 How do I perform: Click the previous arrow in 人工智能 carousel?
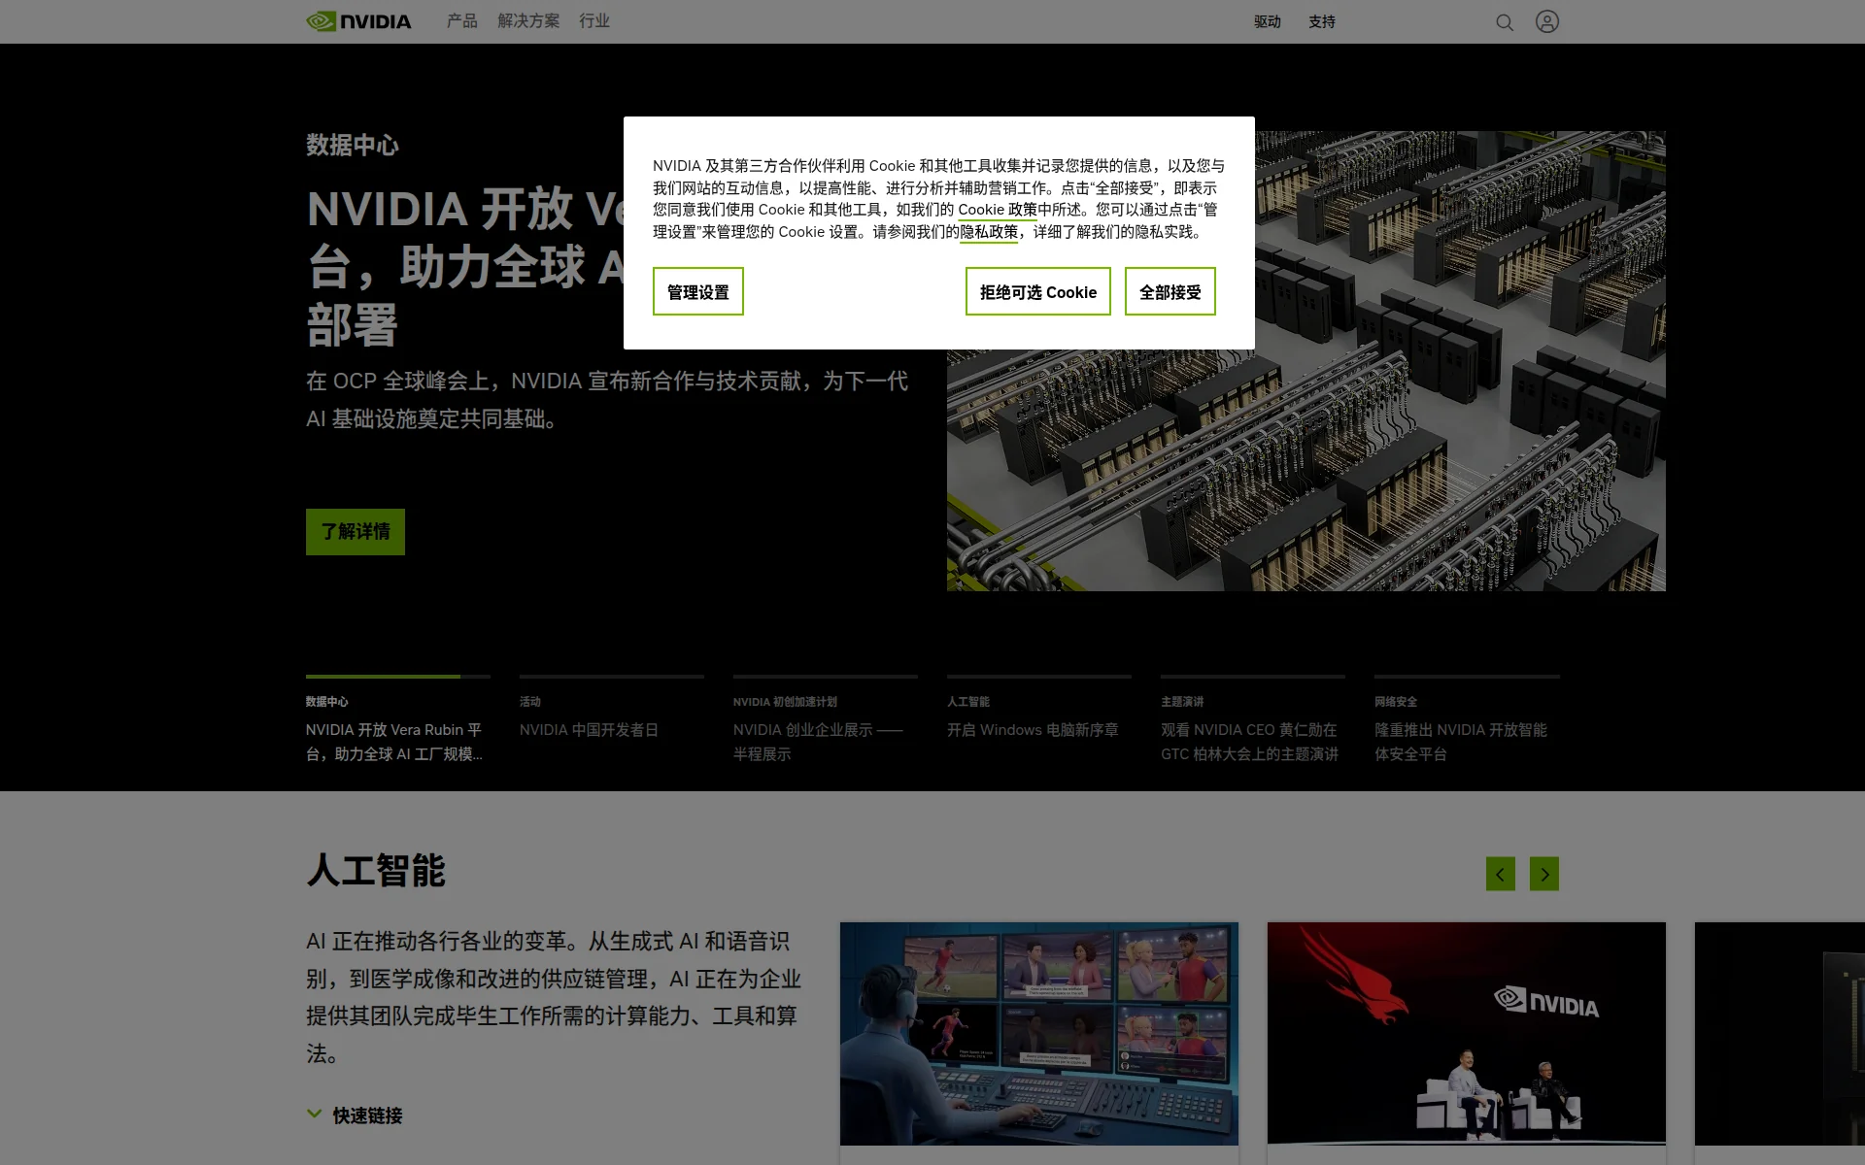tap(1500, 874)
